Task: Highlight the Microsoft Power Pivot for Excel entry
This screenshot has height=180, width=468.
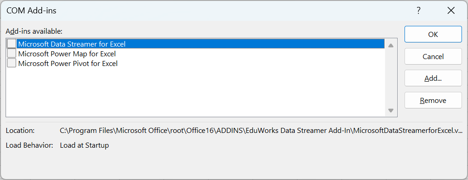Action: pos(68,63)
